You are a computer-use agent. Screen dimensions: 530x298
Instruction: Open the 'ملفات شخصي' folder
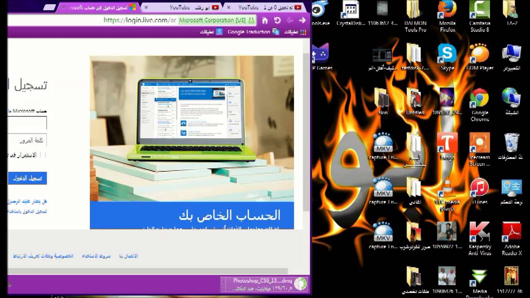[415, 281]
